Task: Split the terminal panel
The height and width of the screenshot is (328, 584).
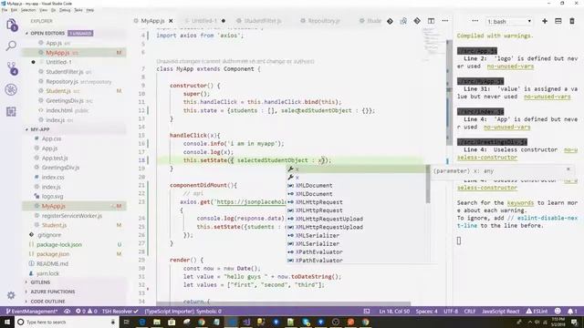Action: 558,21
